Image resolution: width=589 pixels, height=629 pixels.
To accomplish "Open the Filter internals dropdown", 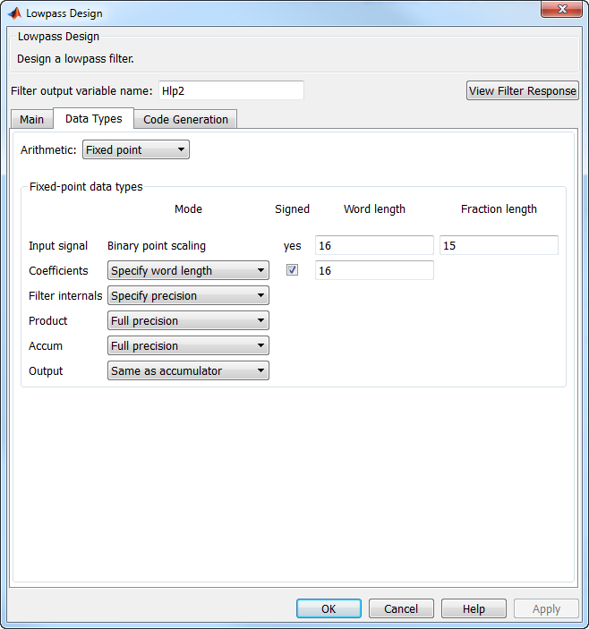I will pyautogui.click(x=188, y=295).
